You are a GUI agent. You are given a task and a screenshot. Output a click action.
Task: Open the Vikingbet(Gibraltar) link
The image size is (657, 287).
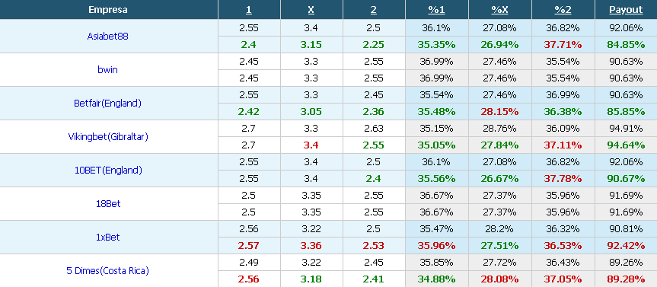click(x=108, y=136)
